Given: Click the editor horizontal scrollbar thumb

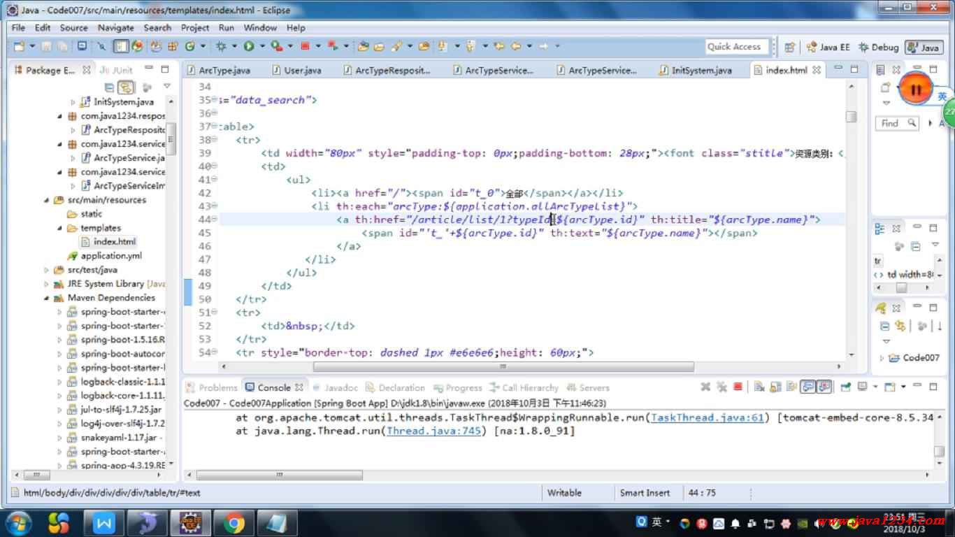Looking at the screenshot, I should pos(503,366).
